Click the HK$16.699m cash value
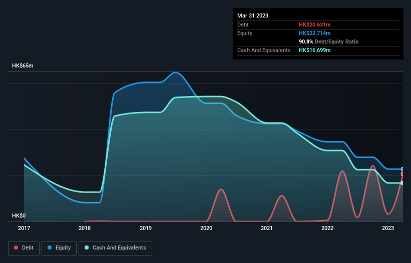Image resolution: width=411 pixels, height=263 pixels. tap(314, 50)
